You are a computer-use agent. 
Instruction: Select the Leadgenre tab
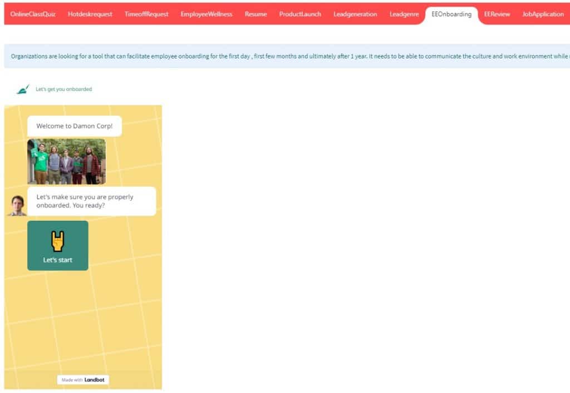[404, 14]
